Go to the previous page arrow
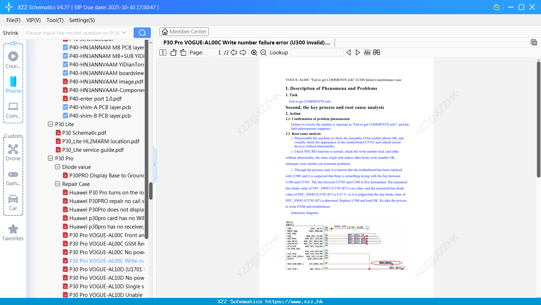This screenshot has height=305, width=541. point(234,53)
